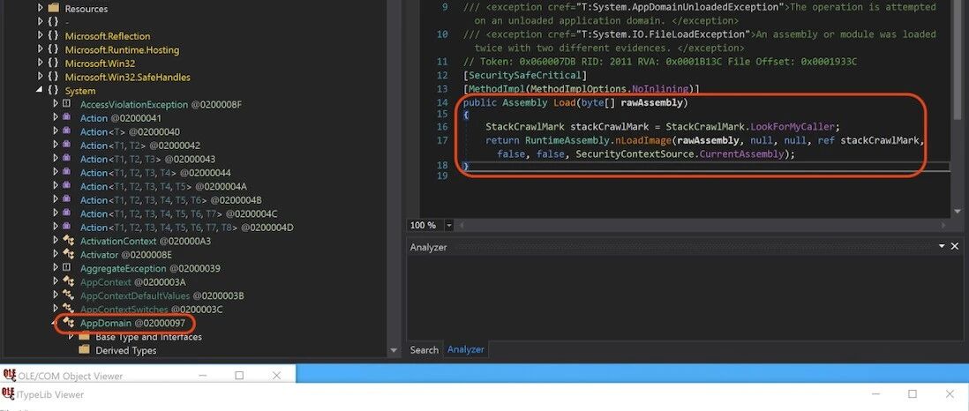969x411 pixels.
Task: Click the code editor horizontal scroll-left arrow
Action: 462,226
